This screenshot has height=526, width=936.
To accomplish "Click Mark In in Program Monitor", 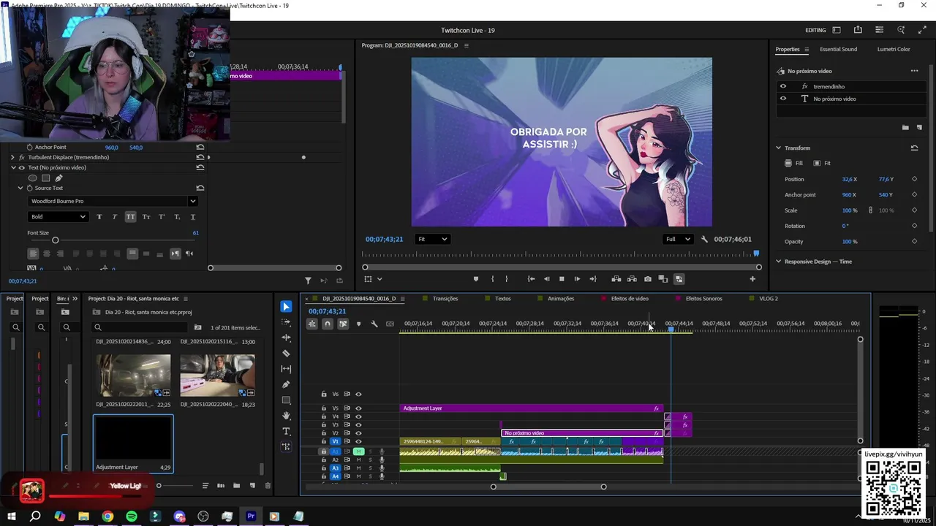I will point(492,279).
